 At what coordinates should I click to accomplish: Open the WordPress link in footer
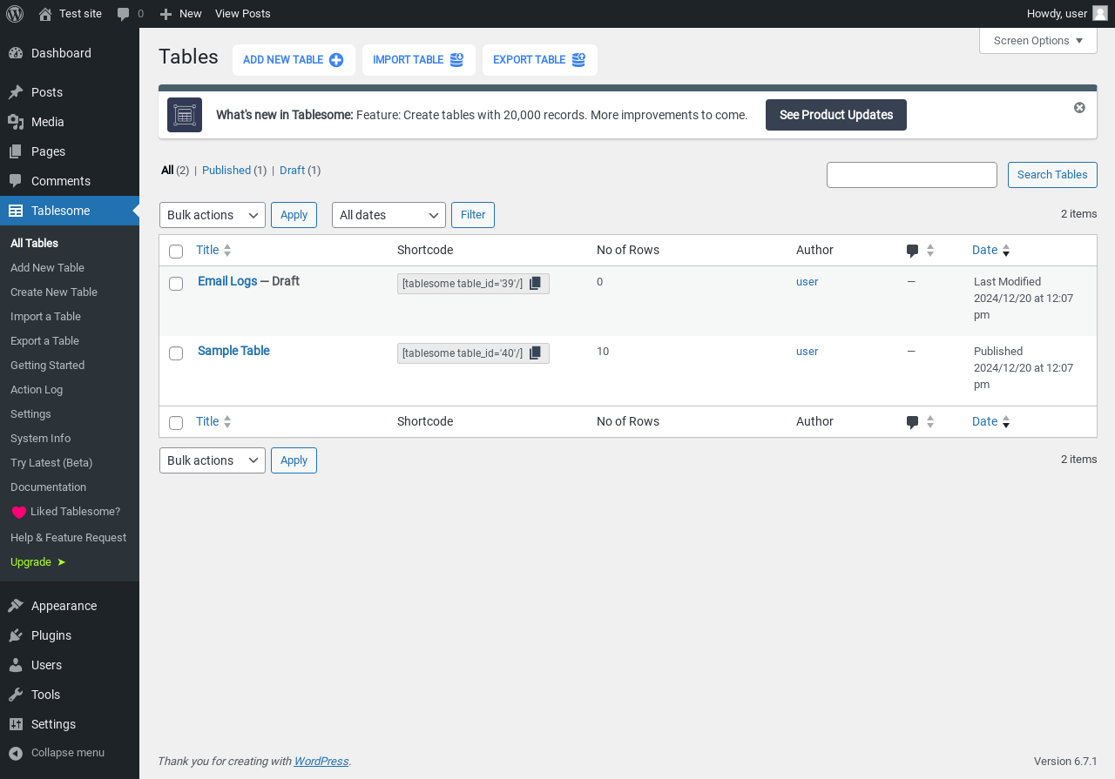click(x=321, y=762)
